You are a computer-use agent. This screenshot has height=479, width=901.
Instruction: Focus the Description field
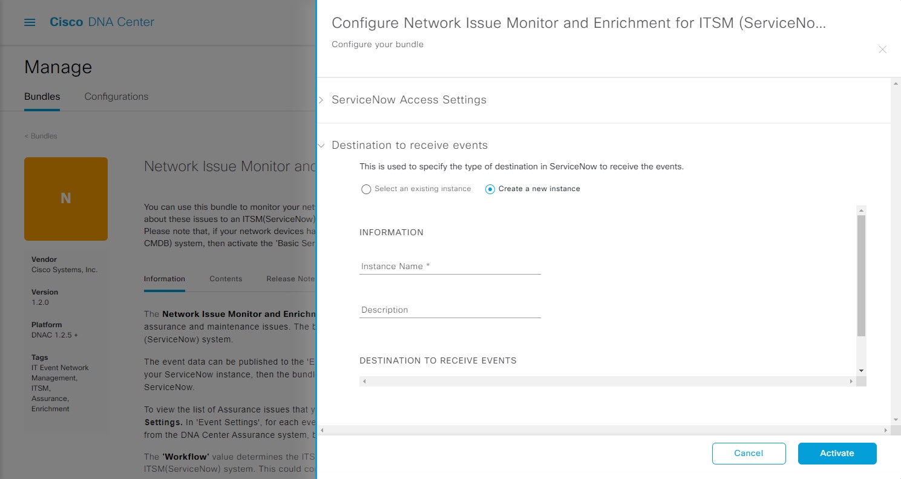click(450, 310)
